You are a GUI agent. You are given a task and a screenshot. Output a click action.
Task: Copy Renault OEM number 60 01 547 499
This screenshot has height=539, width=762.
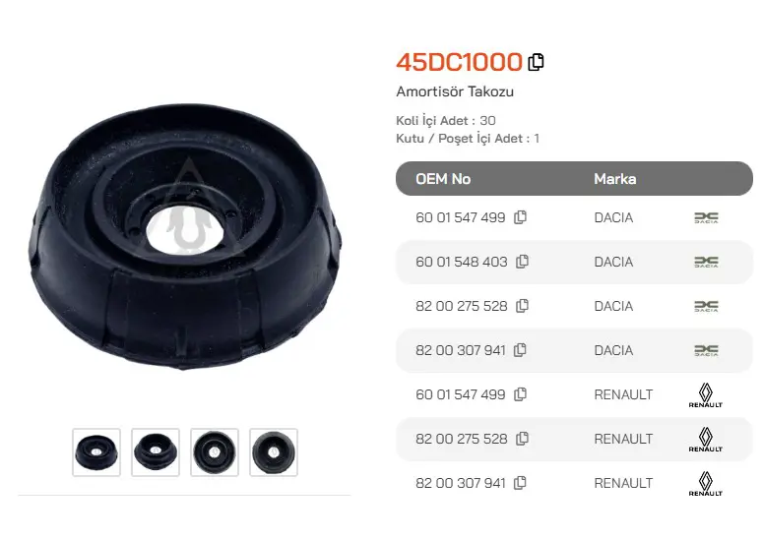pyautogui.click(x=521, y=394)
